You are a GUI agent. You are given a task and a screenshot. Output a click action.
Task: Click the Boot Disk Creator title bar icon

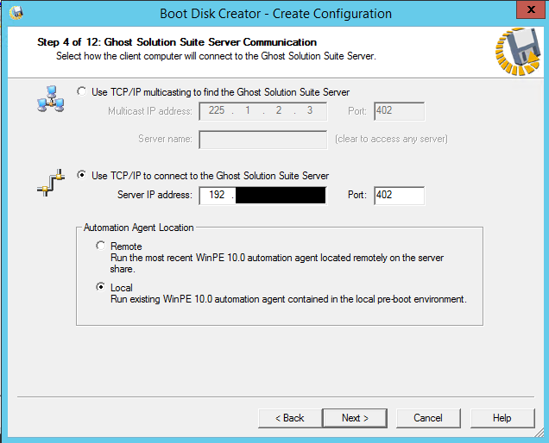click(16, 13)
